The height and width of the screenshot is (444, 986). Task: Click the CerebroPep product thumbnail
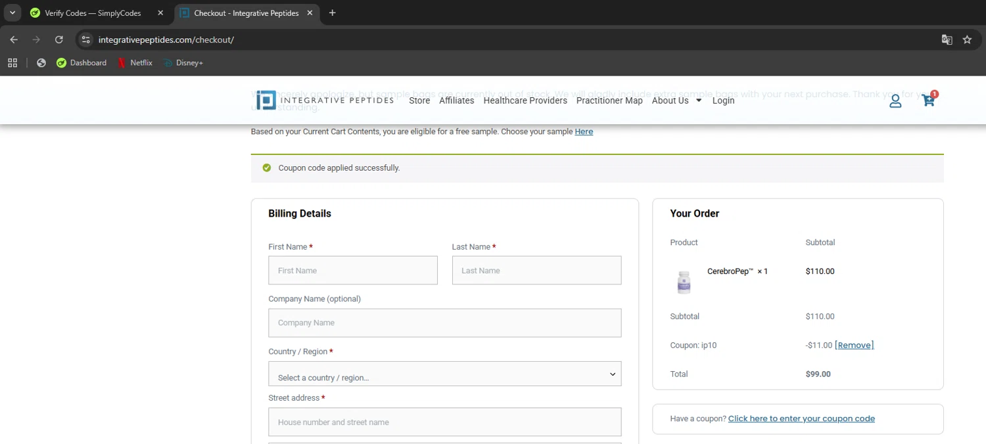click(684, 282)
